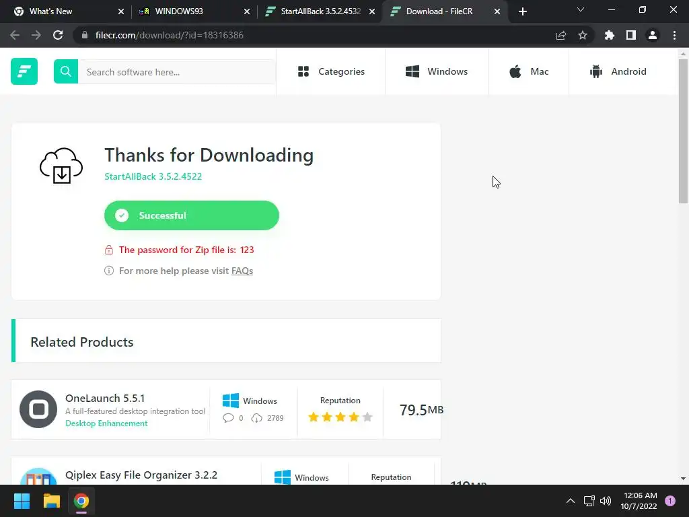689x517 pixels.
Task: Click the notification badge in tray
Action: pyautogui.click(x=670, y=501)
